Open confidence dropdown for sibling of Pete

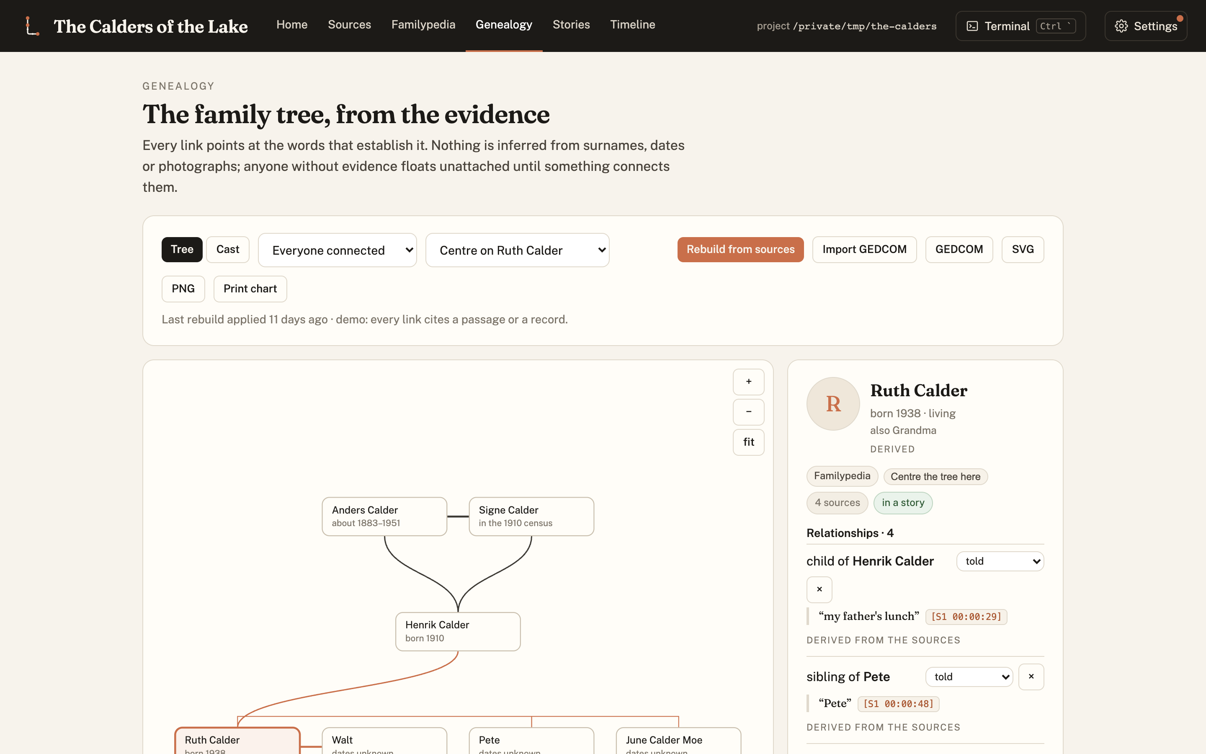click(x=969, y=677)
